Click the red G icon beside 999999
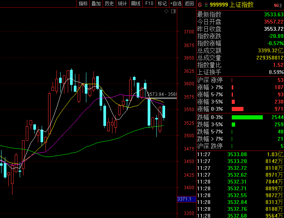Screen dimensions: 284x218 point(199,5)
